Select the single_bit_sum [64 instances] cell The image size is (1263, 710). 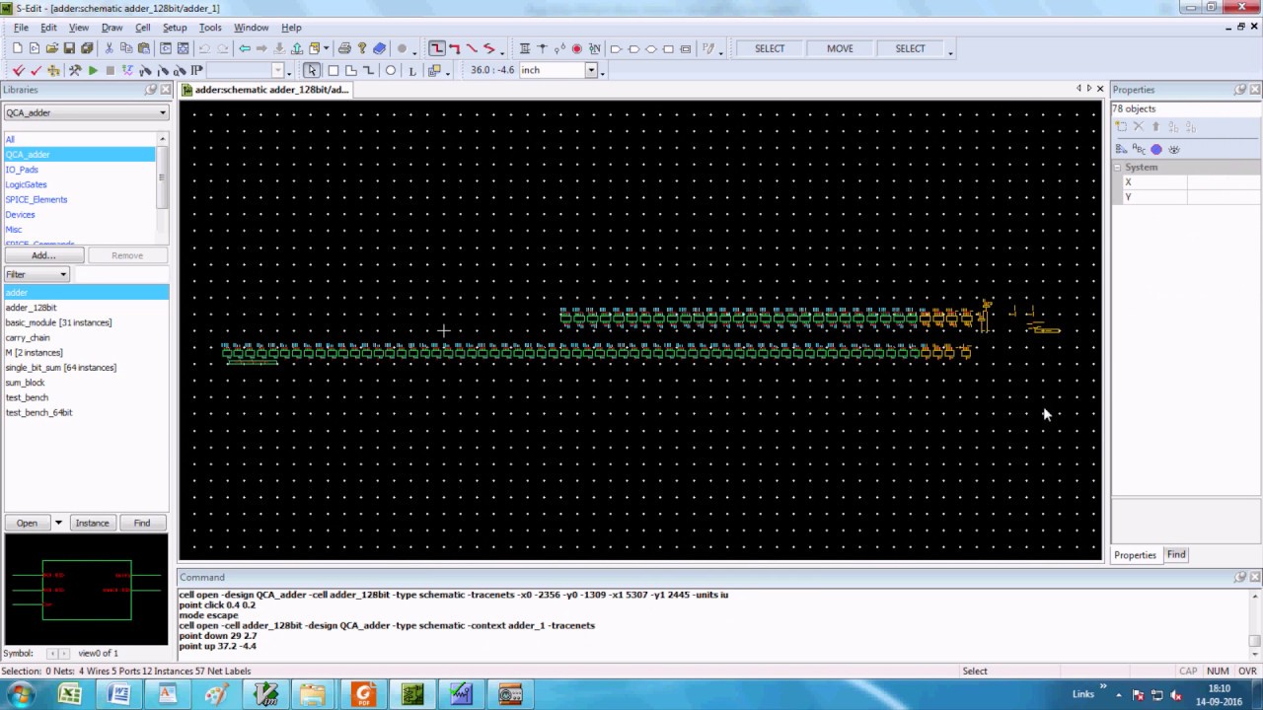[x=61, y=368]
